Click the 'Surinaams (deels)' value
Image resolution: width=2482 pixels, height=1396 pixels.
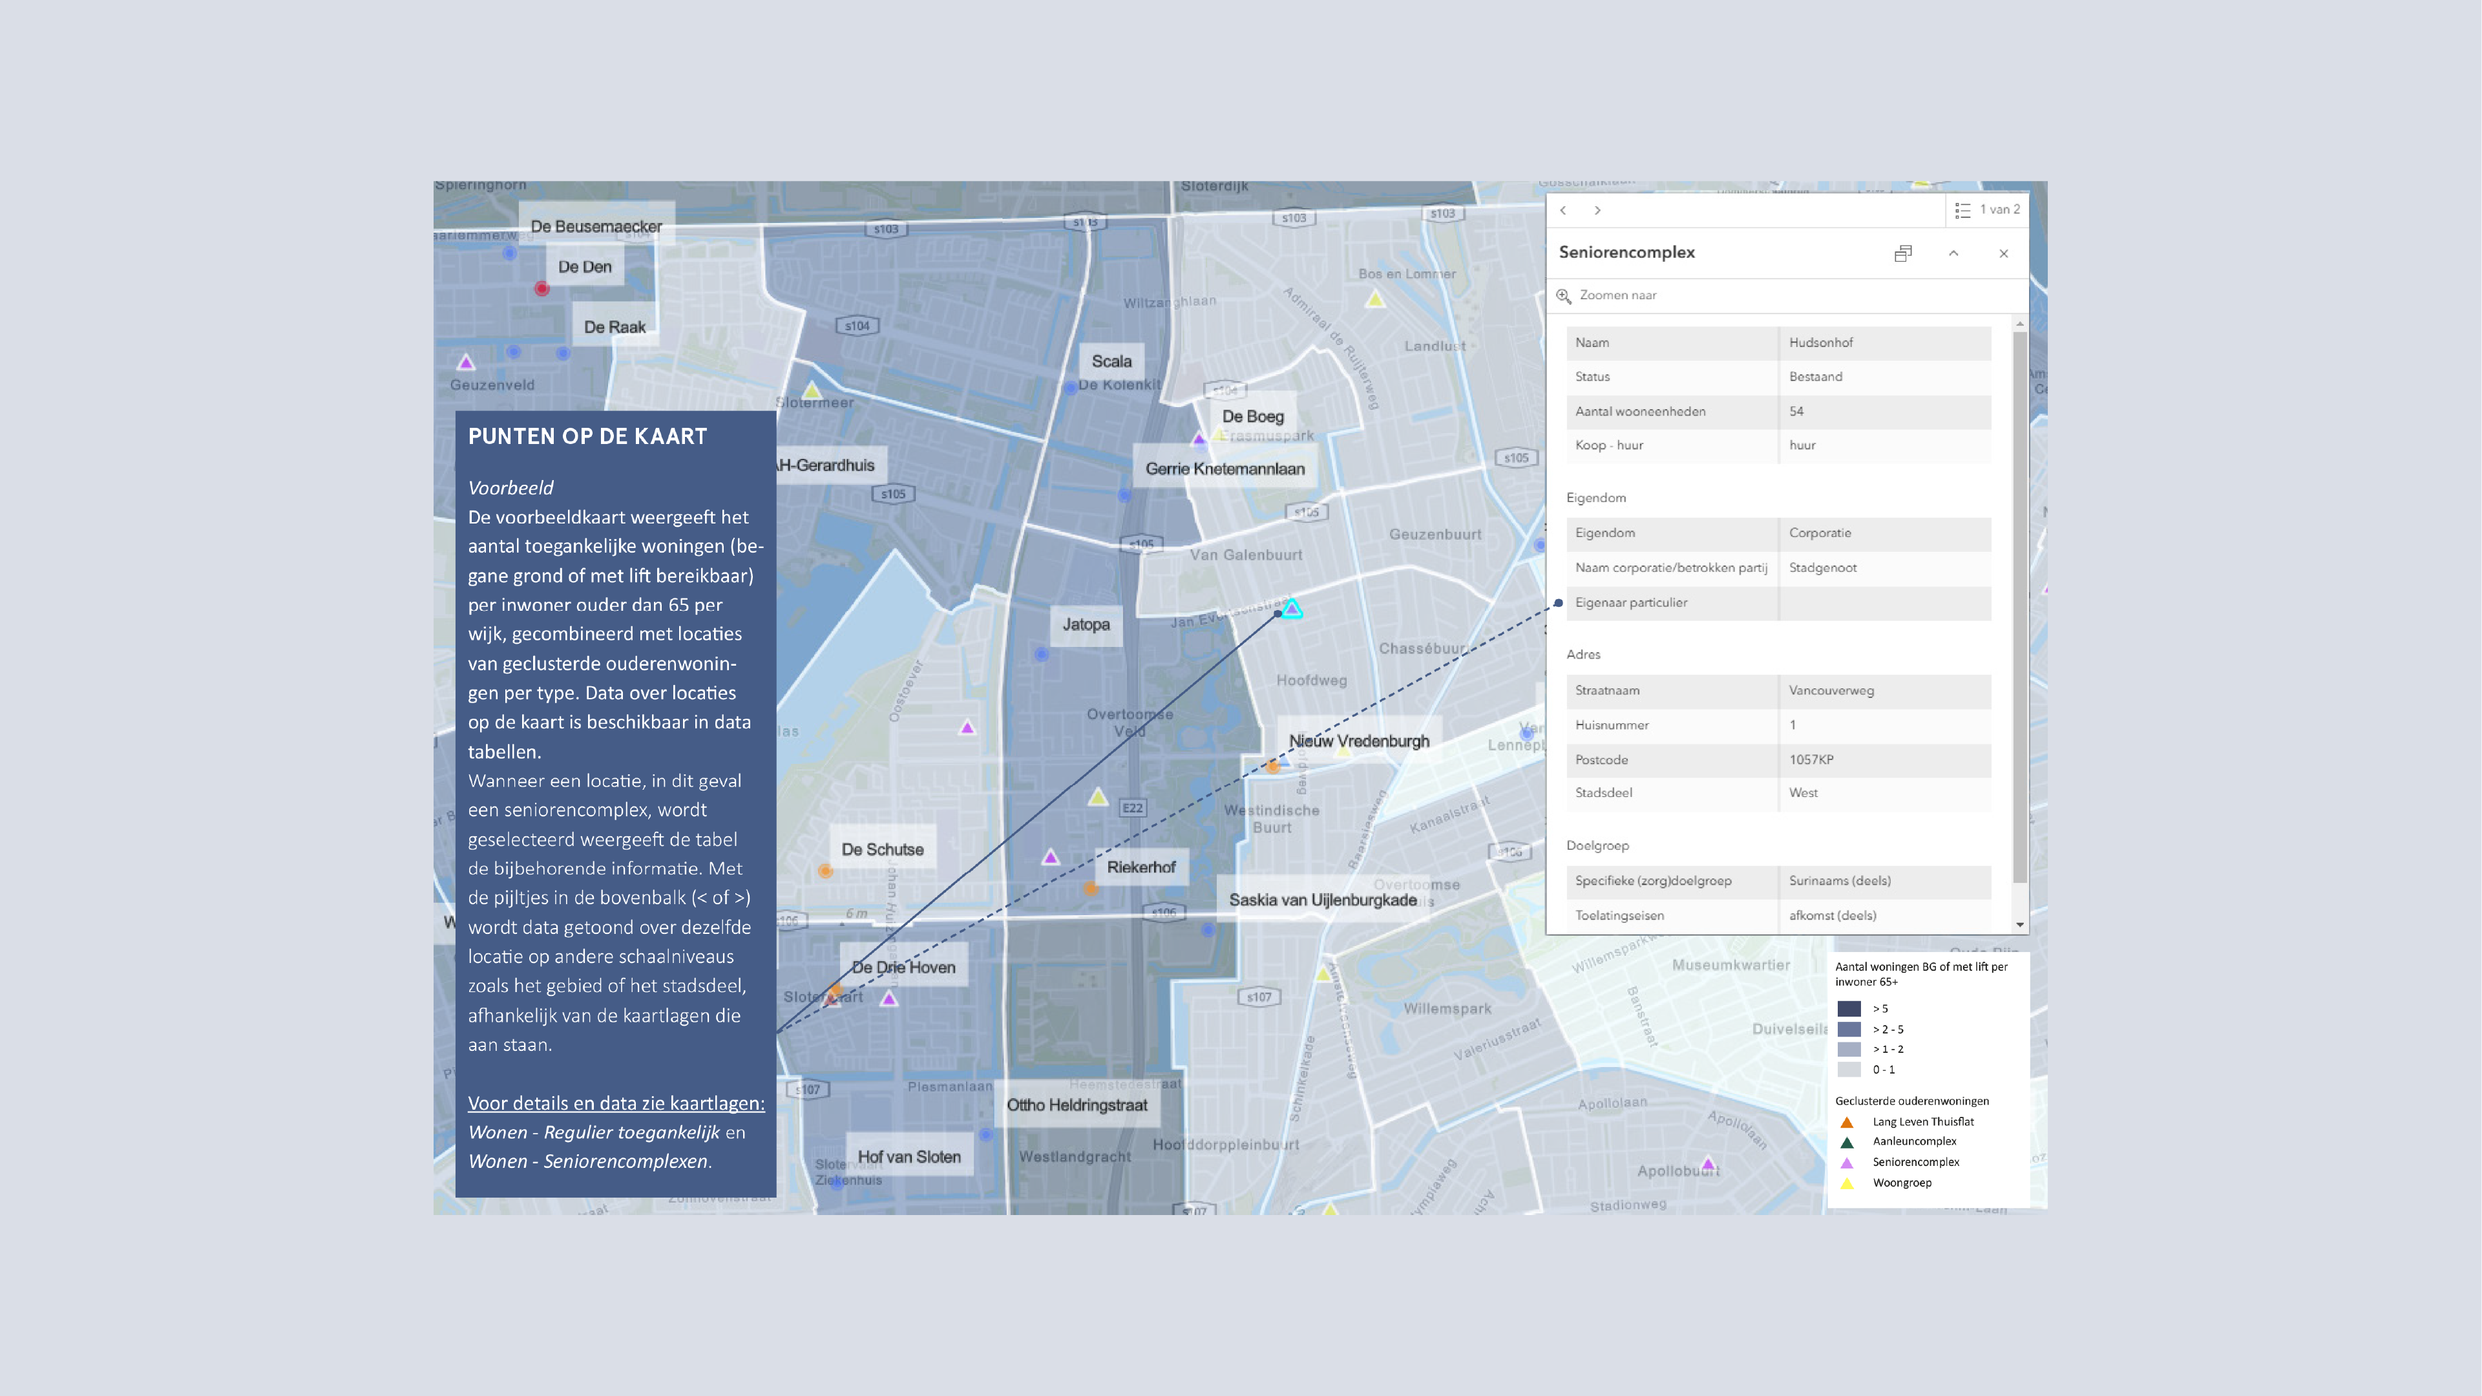coord(1839,880)
